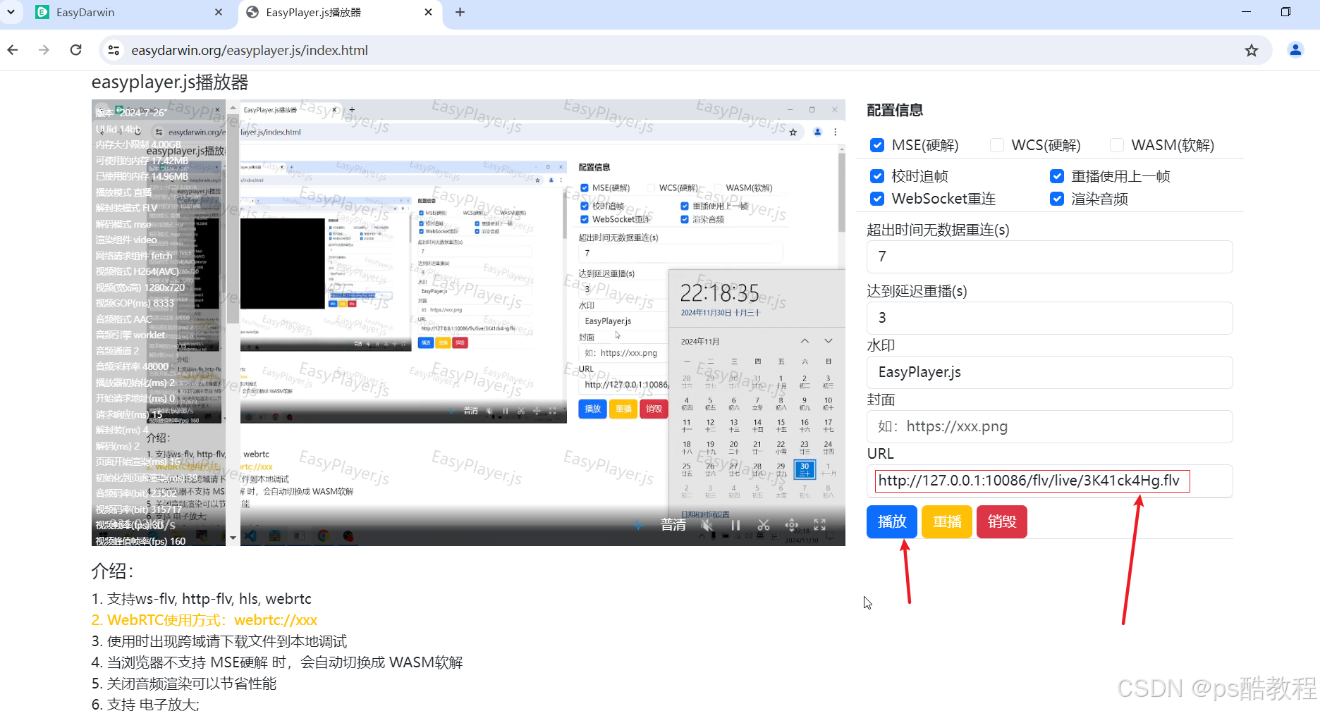Click the yellow "WebRTC使用方式: webrtc://xxx" line
Screen dimensions: 1320x711
(x=204, y=620)
